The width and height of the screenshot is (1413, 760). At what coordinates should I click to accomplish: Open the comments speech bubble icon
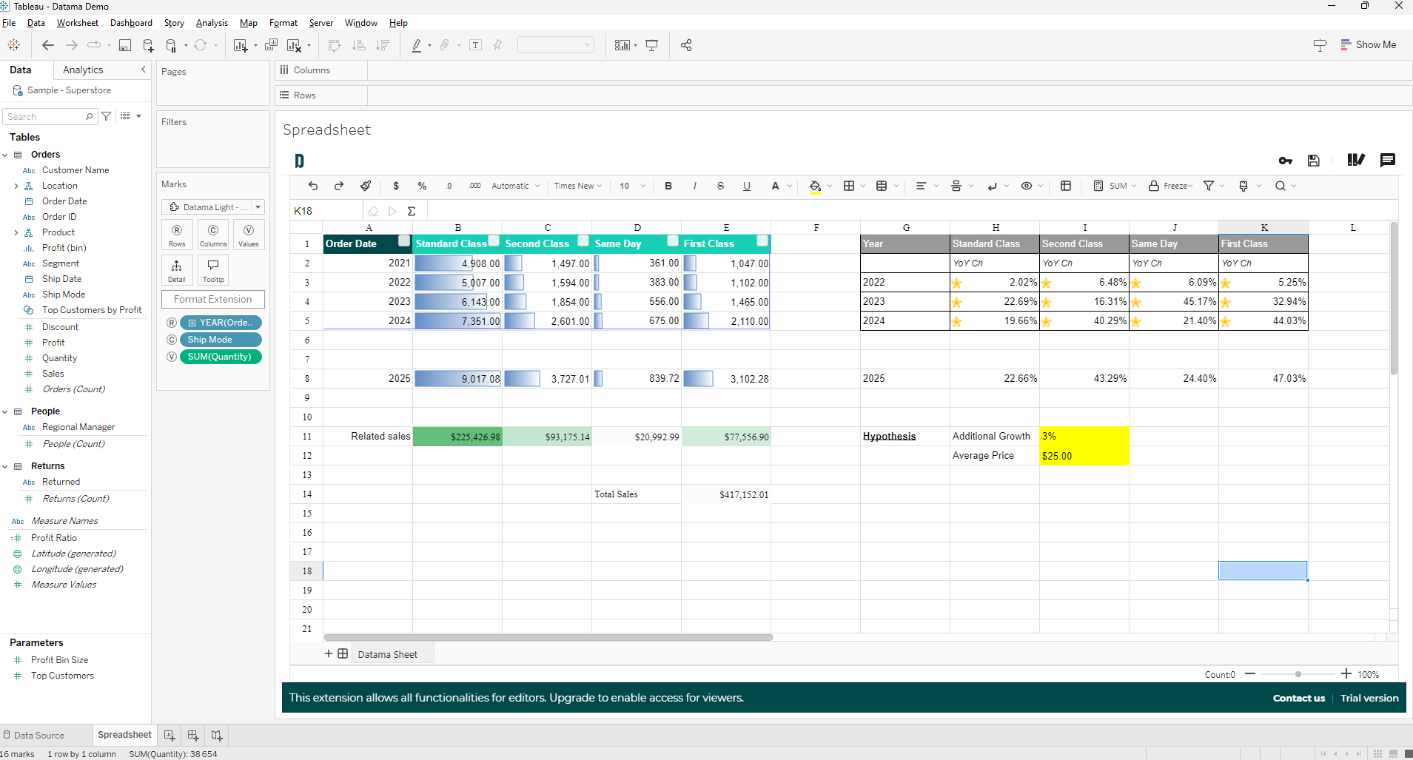click(x=1388, y=161)
